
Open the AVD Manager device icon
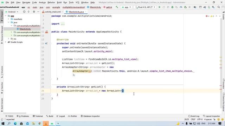(x=209, y=7)
